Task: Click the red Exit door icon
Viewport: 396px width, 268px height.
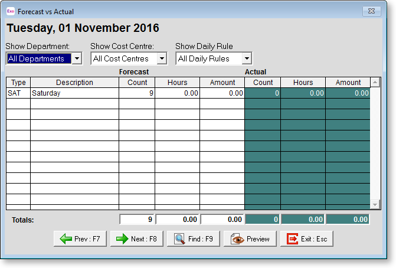Action: point(293,239)
